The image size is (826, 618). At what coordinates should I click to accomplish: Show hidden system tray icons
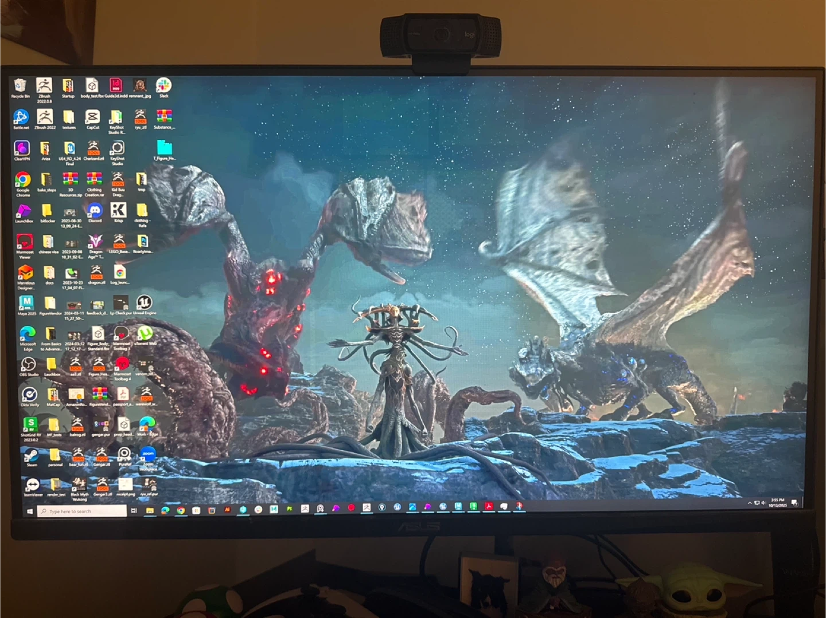(x=750, y=503)
